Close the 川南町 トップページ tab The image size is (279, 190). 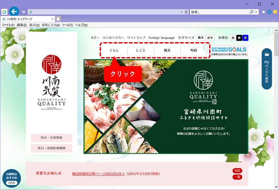tap(52, 19)
